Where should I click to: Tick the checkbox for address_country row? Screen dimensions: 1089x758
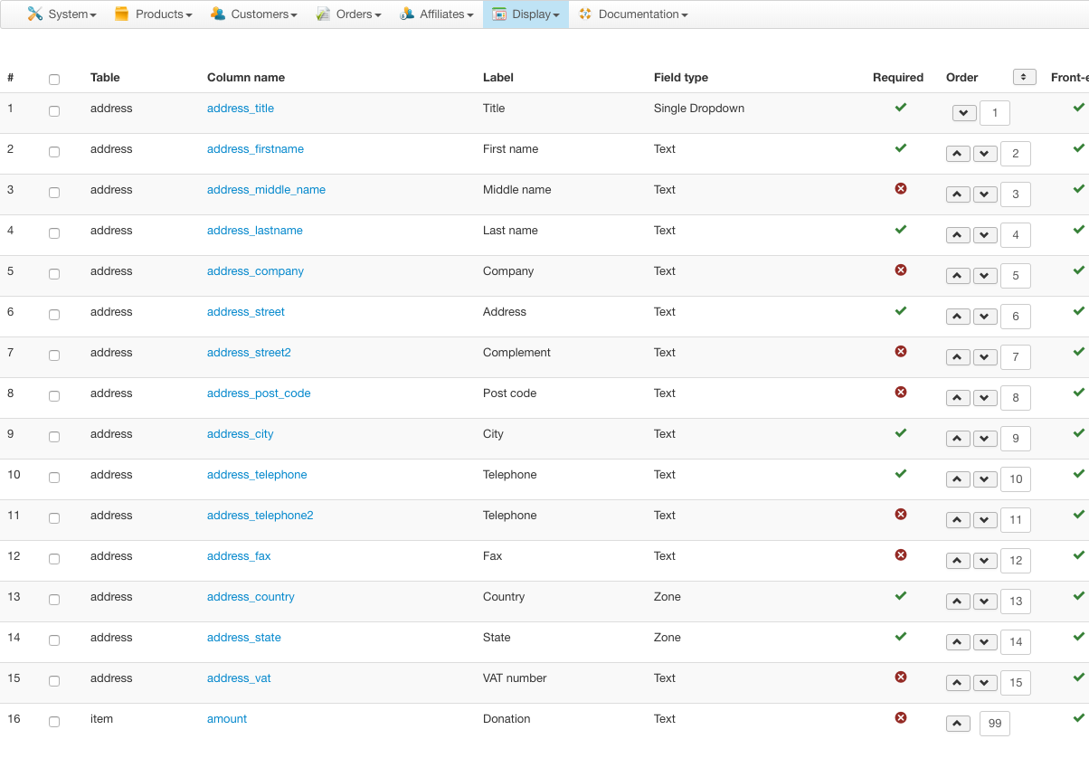click(54, 600)
